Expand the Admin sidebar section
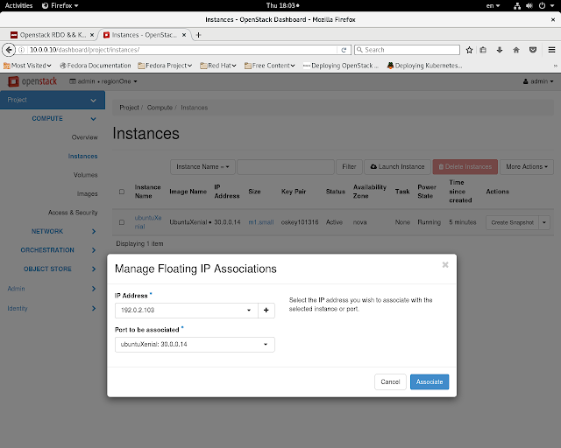561x448 pixels. point(52,289)
